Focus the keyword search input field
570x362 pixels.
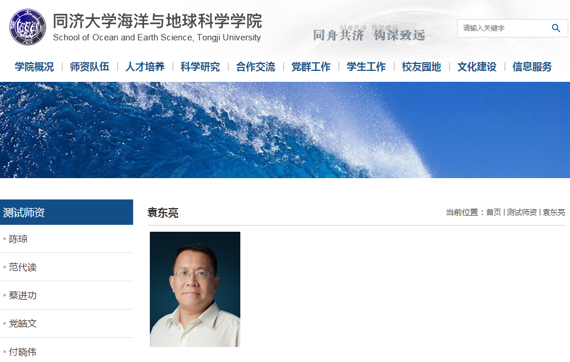504,28
